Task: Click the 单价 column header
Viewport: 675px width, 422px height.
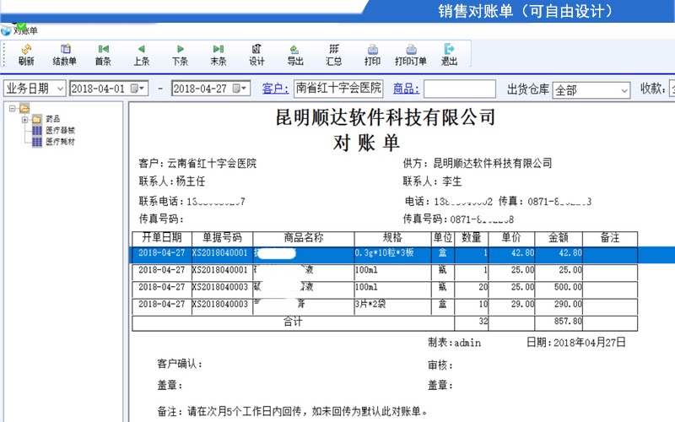Action: point(511,238)
